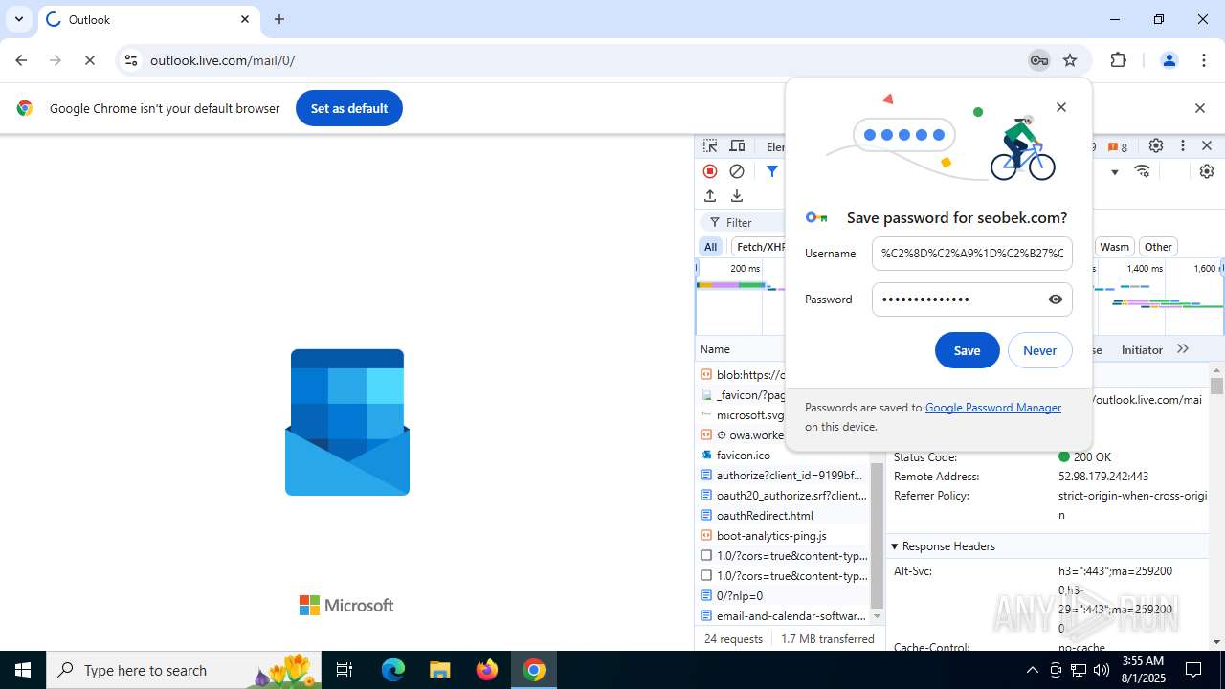Stop loading the page

click(x=90, y=60)
